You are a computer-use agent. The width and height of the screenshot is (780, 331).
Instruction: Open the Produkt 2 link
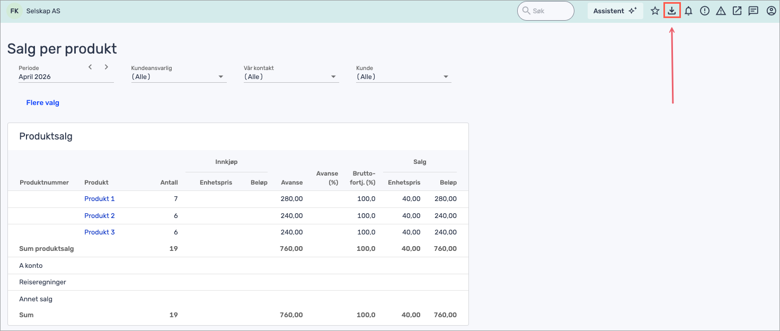click(100, 216)
